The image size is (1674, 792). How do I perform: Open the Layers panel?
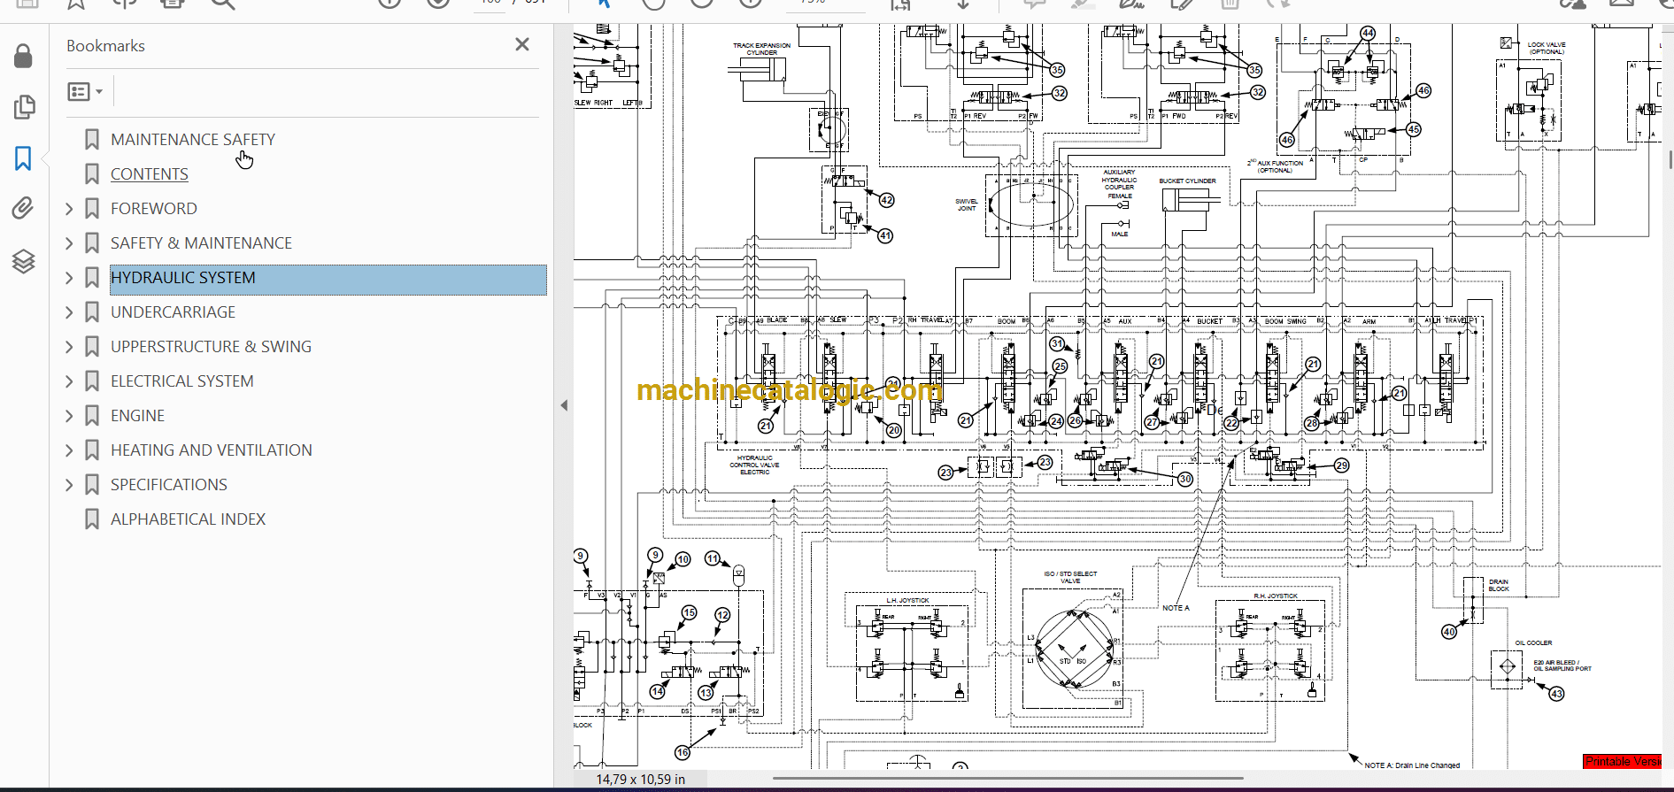pyautogui.click(x=23, y=261)
